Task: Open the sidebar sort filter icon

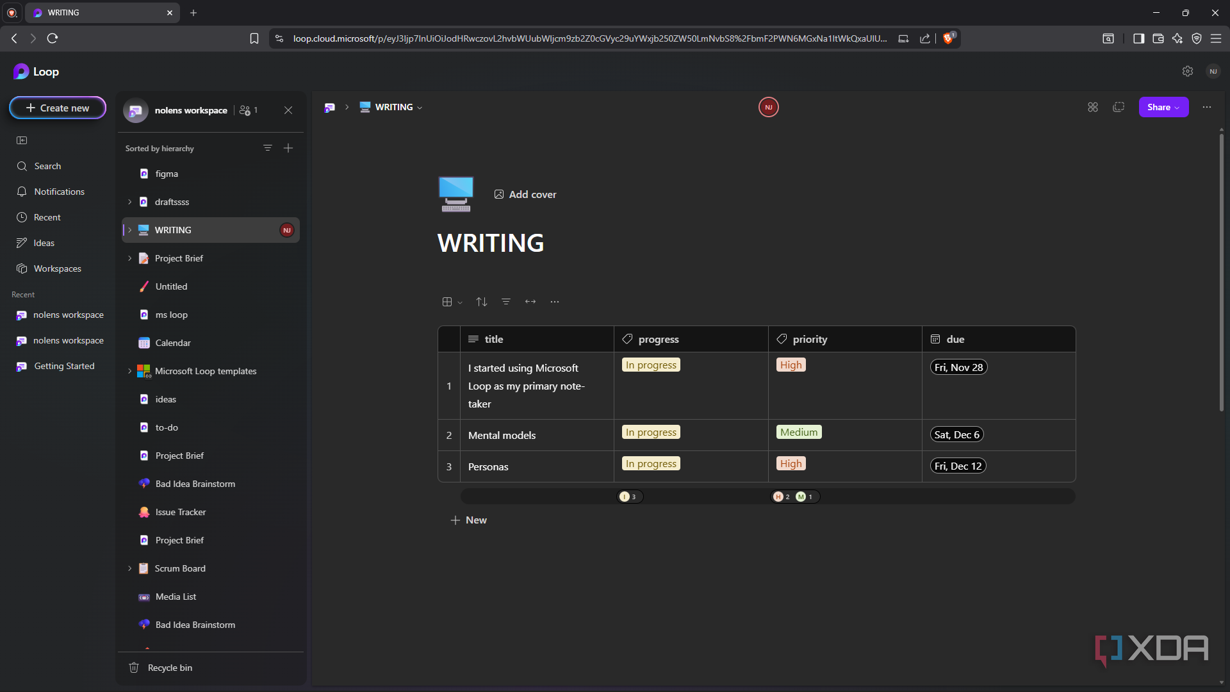Action: click(268, 148)
